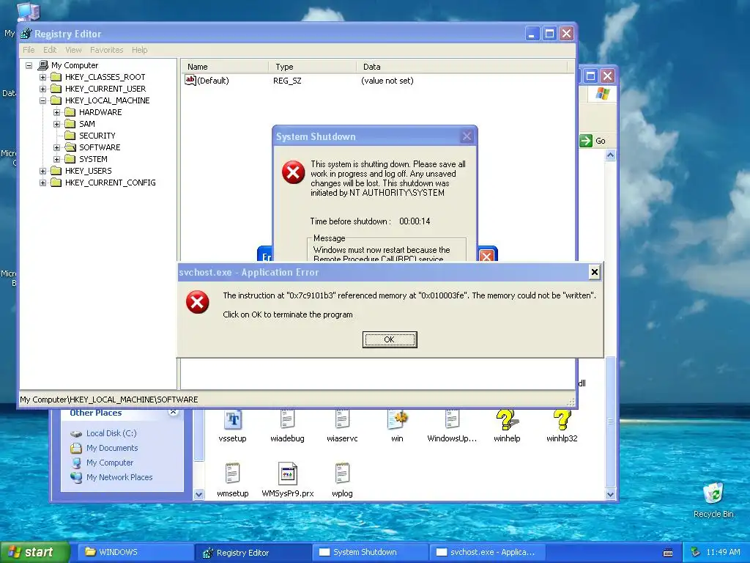The width and height of the screenshot is (750, 563).
Task: Expand the SYSTEM key
Action: 56,159
